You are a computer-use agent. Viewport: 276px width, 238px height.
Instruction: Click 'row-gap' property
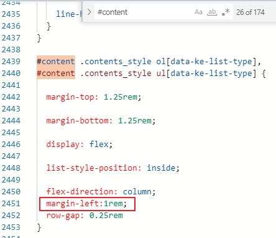(63, 216)
